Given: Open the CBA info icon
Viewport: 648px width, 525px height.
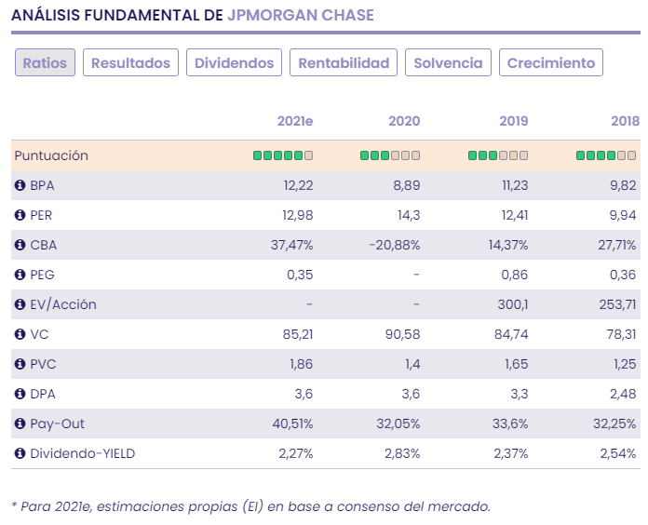Looking at the screenshot, I should (x=20, y=245).
